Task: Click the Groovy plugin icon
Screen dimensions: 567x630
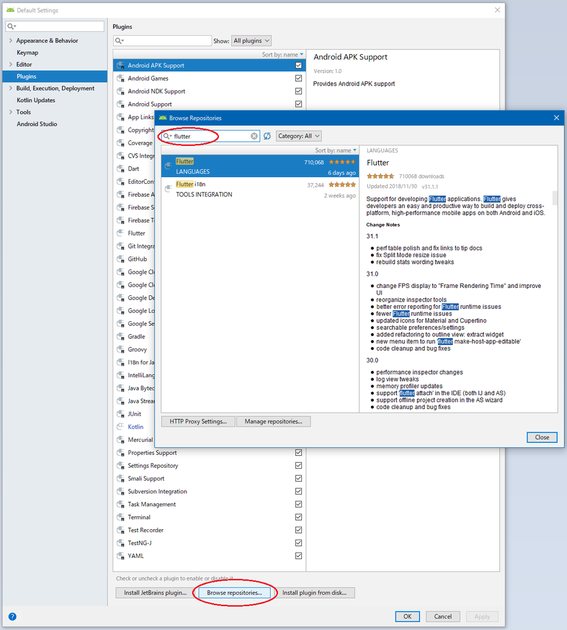Action: click(121, 349)
